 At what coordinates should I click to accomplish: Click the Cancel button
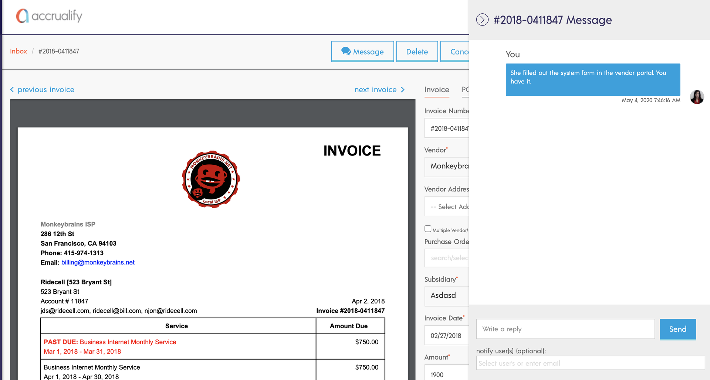click(455, 52)
